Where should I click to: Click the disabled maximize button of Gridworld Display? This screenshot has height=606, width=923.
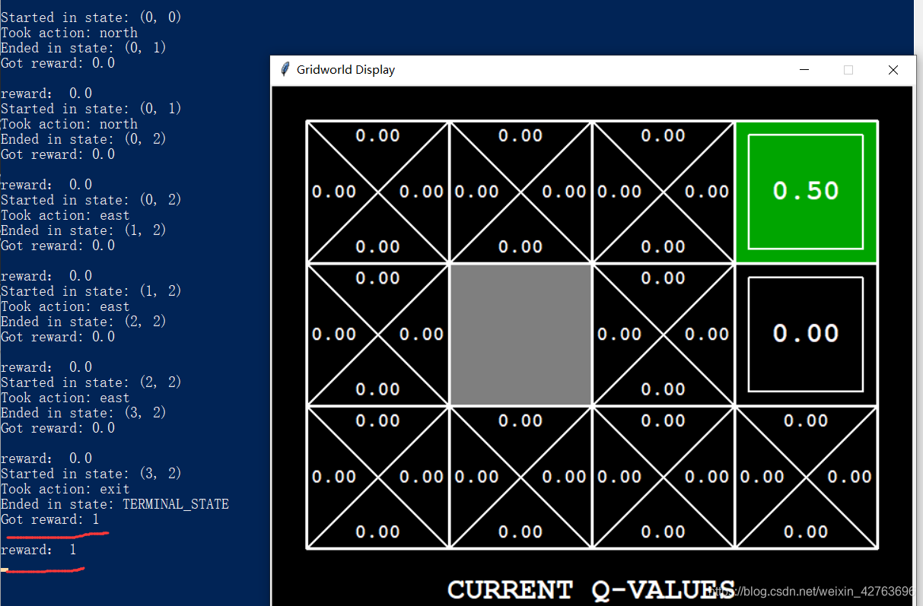pyautogui.click(x=848, y=70)
